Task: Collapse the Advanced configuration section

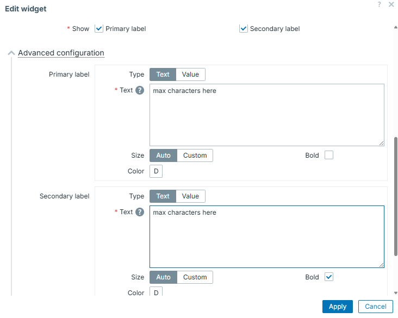Action: pyautogui.click(x=61, y=53)
